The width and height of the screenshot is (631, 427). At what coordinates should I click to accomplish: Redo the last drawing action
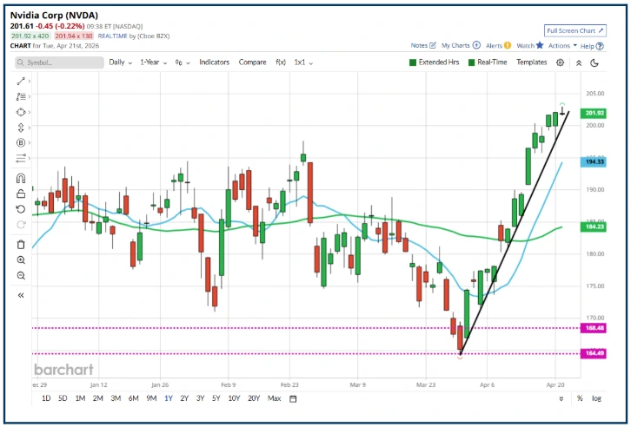(21, 225)
